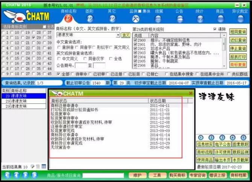This screenshot has height=182, width=252.
Task: Open the 商标名称 search icon
Action: [x=68, y=18]
